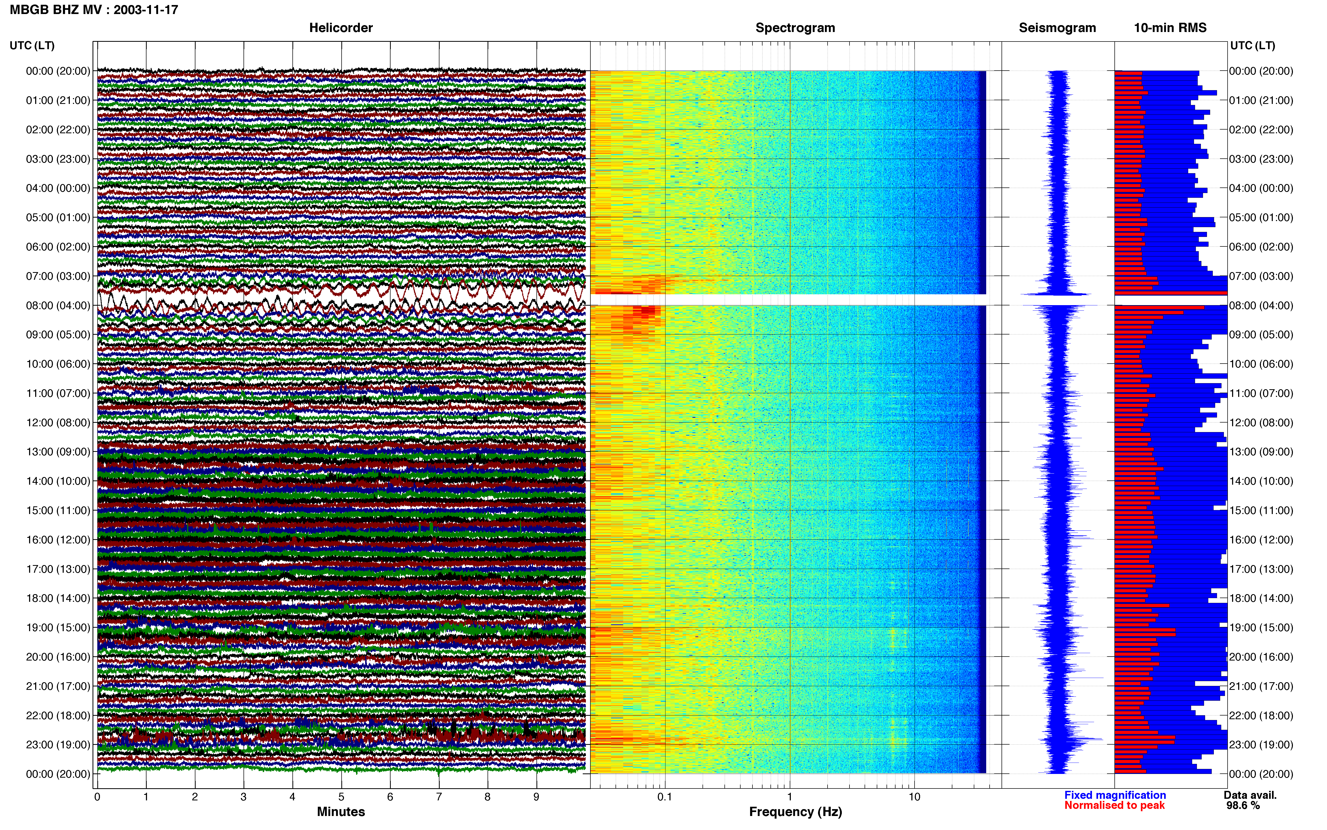1327x830 pixels.
Task: Click left time label '01:00 (21:00)'
Action: click(58, 100)
